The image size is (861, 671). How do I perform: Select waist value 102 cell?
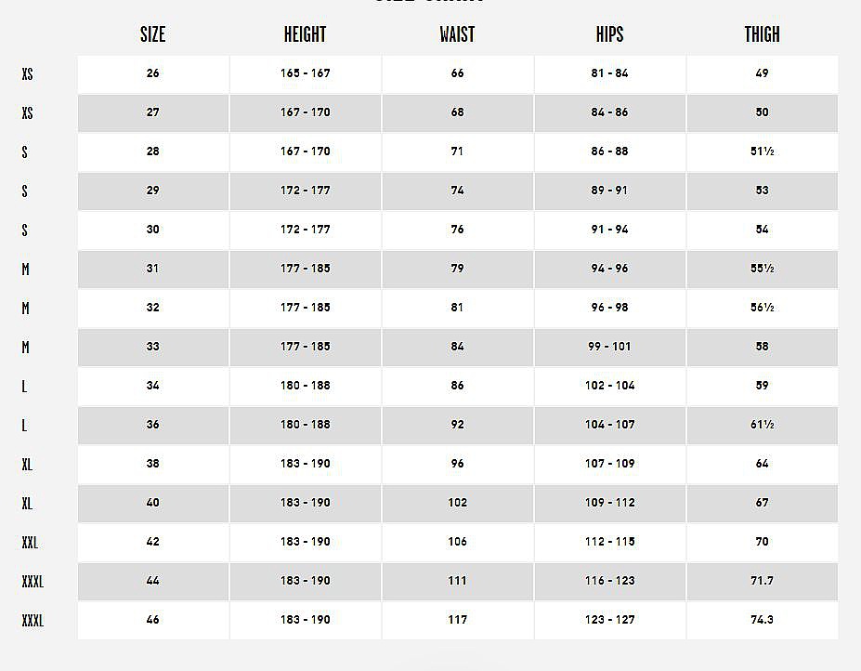(x=457, y=504)
